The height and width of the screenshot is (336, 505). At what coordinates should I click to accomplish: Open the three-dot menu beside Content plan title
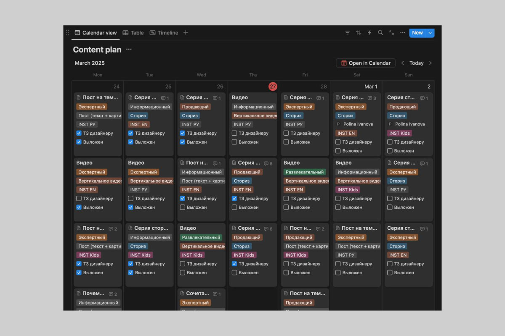129,50
